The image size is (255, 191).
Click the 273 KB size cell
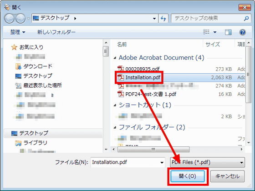click(224, 69)
